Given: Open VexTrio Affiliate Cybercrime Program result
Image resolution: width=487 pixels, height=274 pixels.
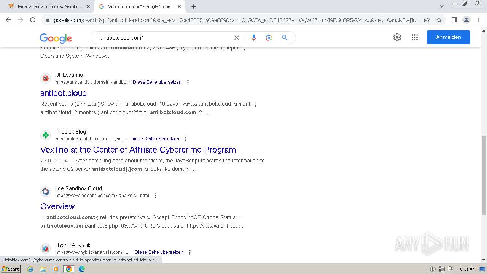Looking at the screenshot, I should pos(138,150).
